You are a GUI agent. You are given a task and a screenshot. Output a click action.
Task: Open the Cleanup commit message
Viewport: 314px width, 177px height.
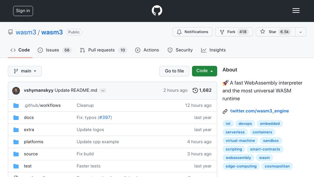85,105
